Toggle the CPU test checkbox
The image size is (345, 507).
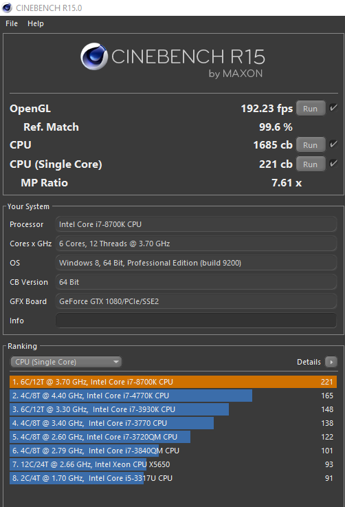[333, 144]
